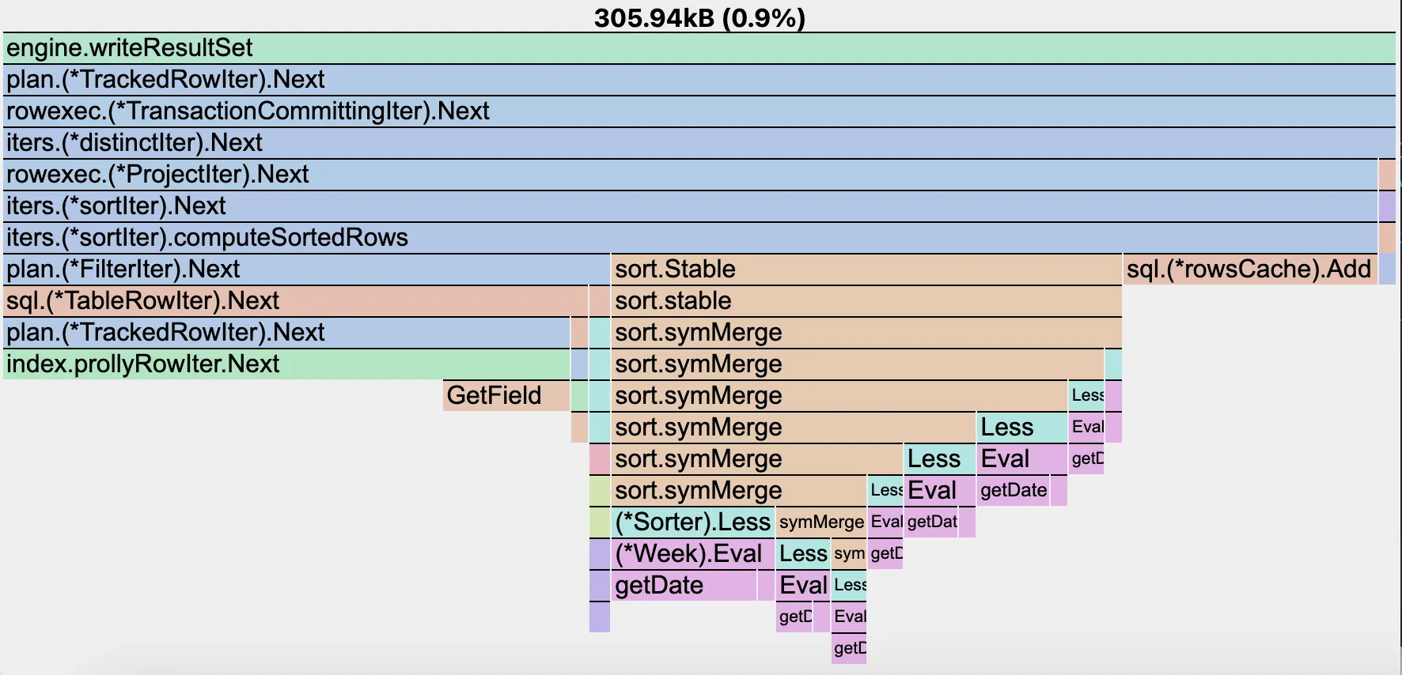The image size is (1402, 675).
Task: Click the iters.(*sortIter).Next frame
Action: pos(690,206)
